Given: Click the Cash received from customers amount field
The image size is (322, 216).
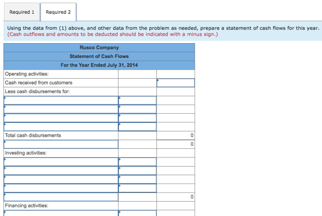Looking at the screenshot, I should coord(175,83).
